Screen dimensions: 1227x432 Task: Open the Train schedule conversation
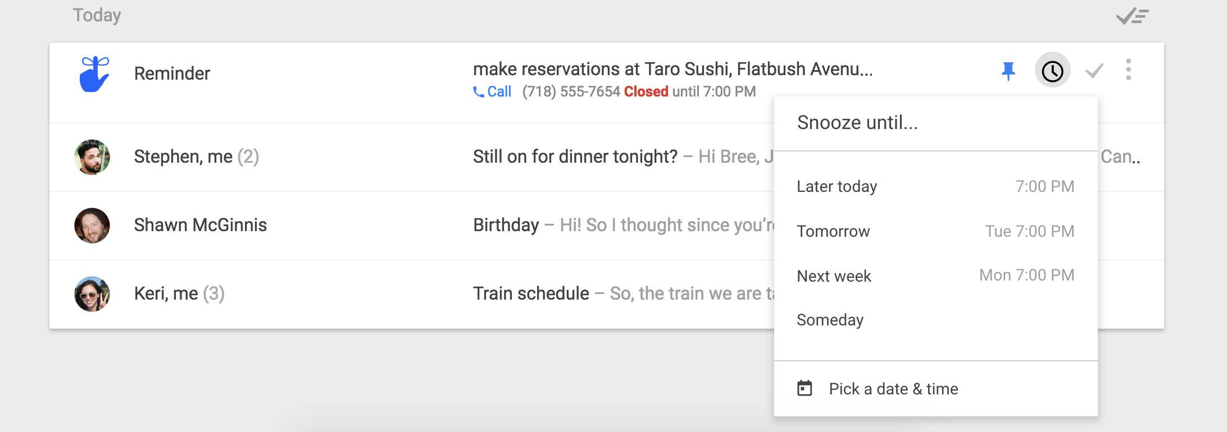(x=531, y=293)
